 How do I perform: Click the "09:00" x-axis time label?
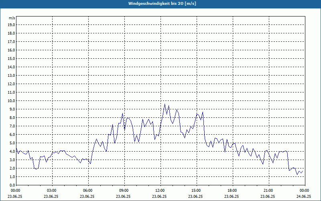[124, 191]
